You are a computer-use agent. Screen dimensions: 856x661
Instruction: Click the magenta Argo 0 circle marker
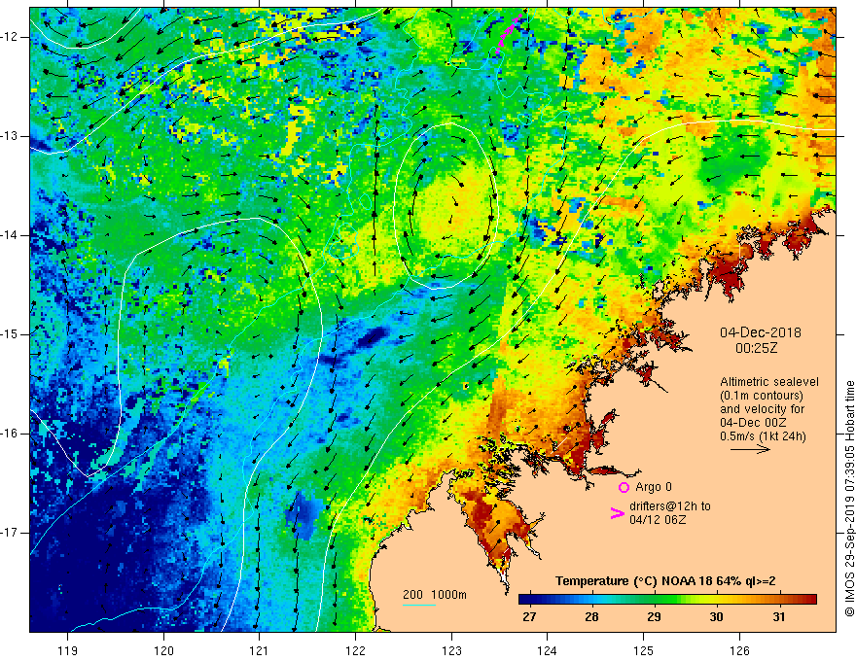click(624, 487)
